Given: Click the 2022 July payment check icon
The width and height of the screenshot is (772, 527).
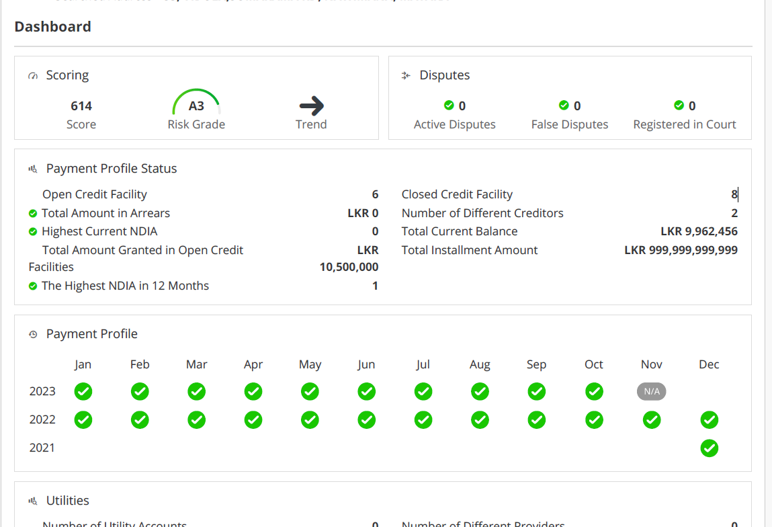Looking at the screenshot, I should tap(423, 420).
